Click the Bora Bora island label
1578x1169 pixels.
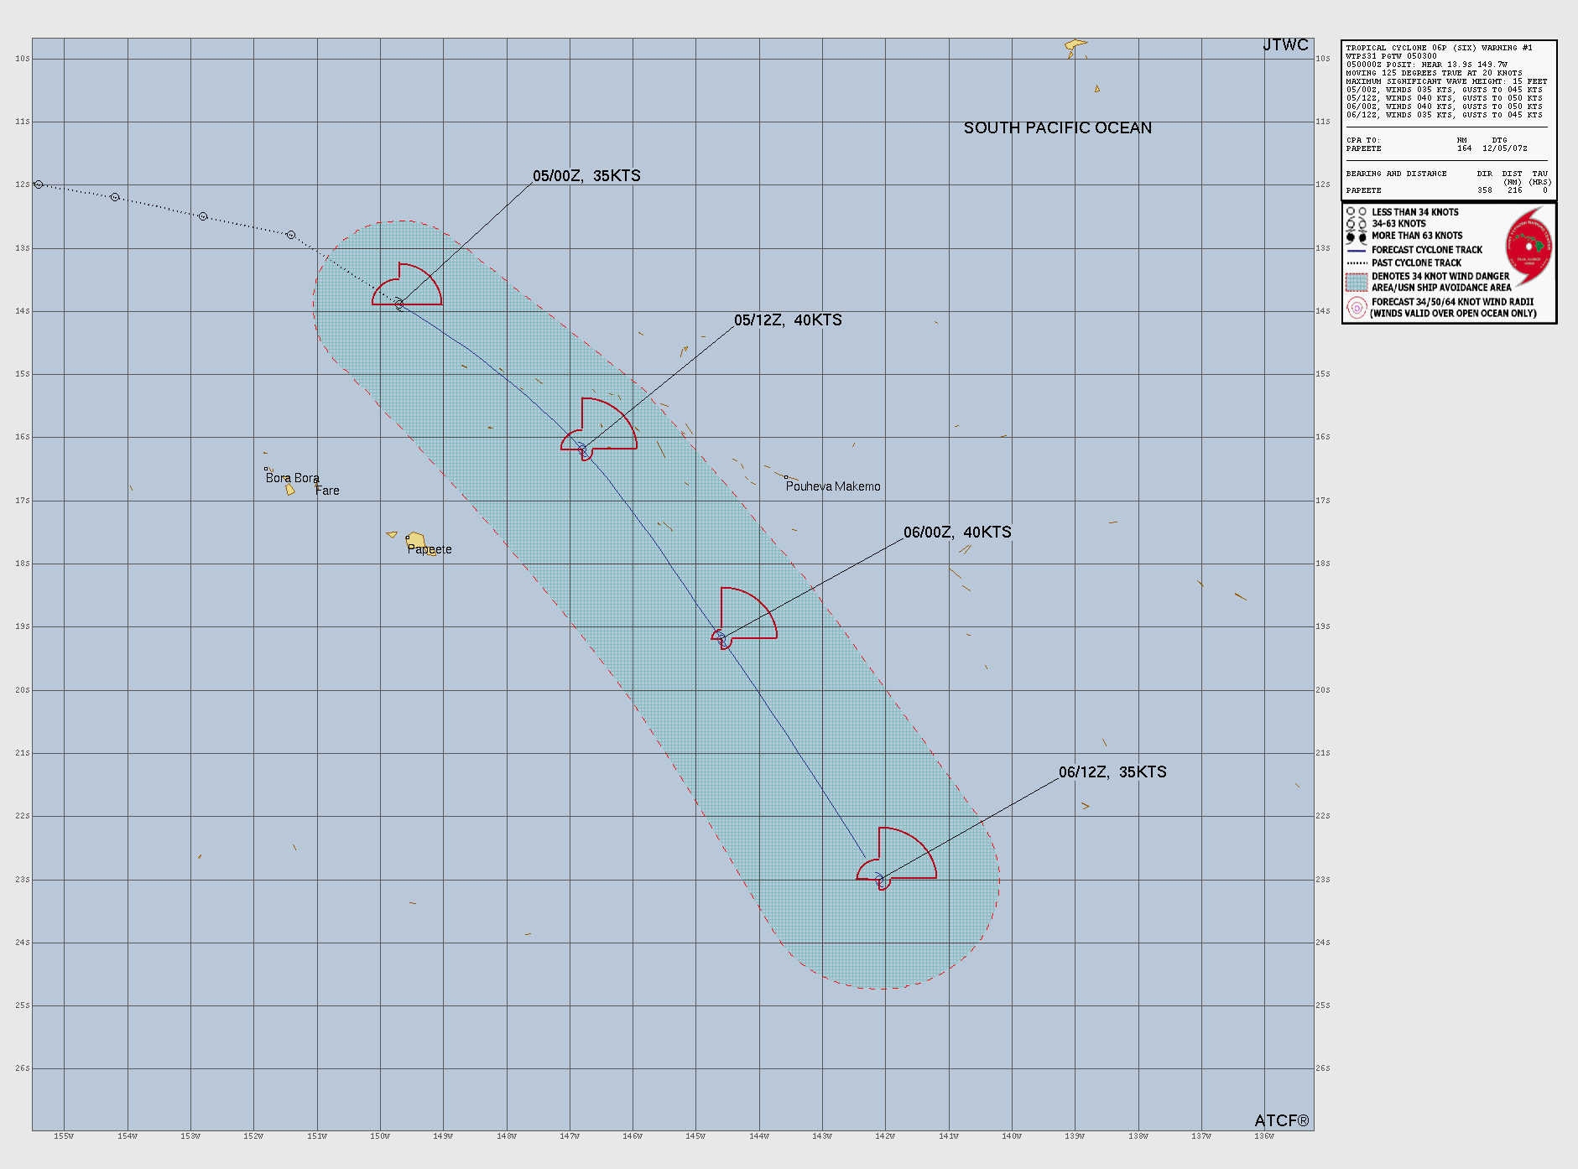click(292, 478)
